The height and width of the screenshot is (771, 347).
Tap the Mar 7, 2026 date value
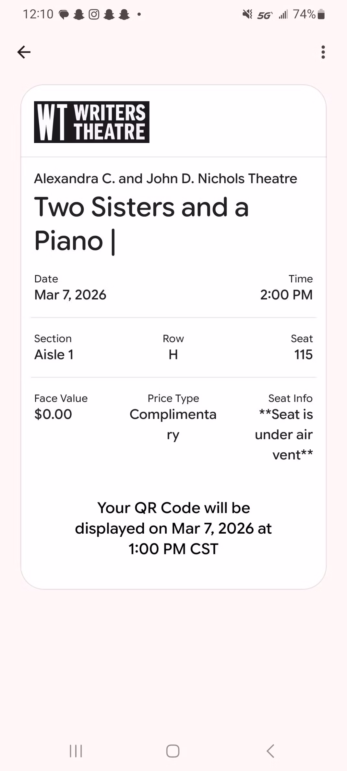pos(70,295)
